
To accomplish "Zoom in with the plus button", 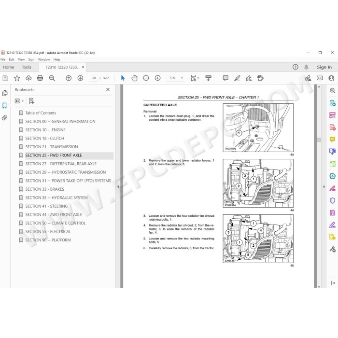I will coord(158,78).
